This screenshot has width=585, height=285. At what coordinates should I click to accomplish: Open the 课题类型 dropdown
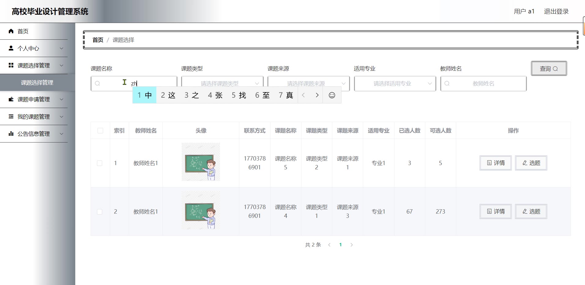222,84
